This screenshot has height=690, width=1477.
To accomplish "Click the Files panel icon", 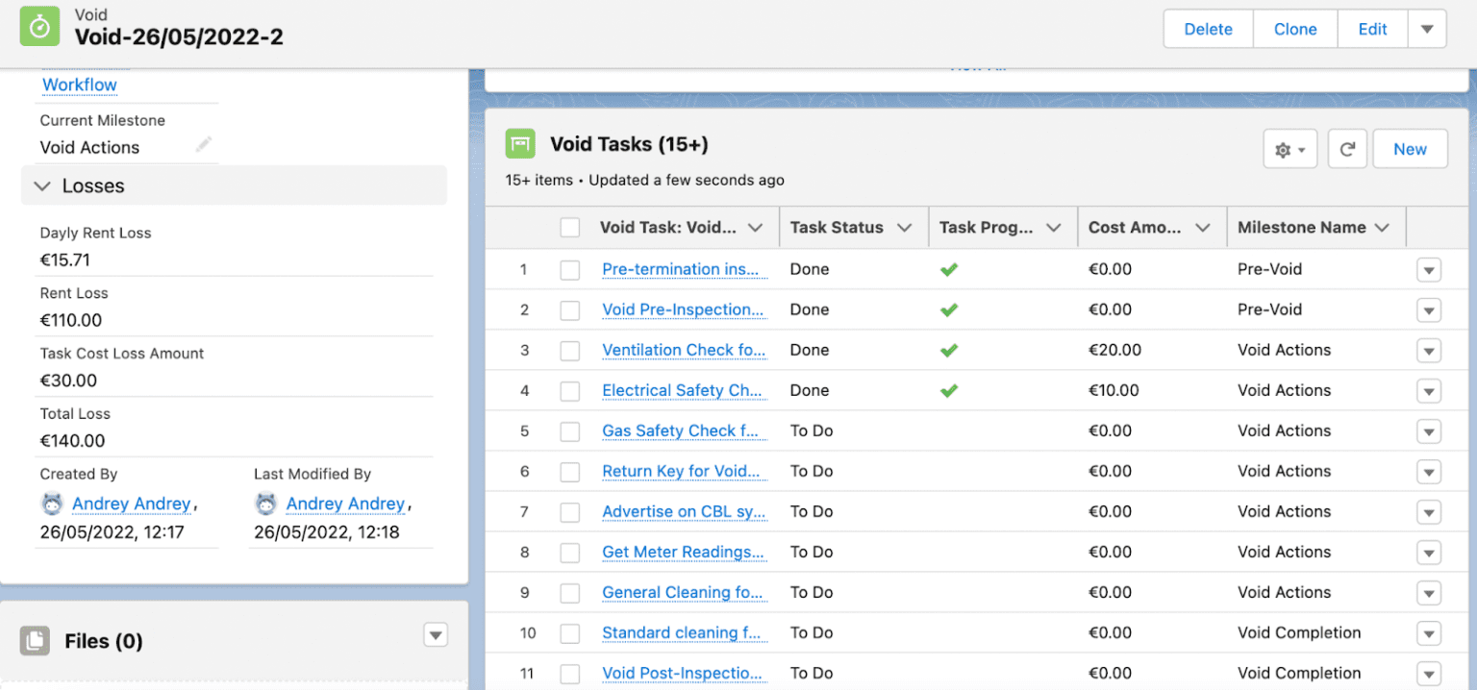I will pos(35,641).
